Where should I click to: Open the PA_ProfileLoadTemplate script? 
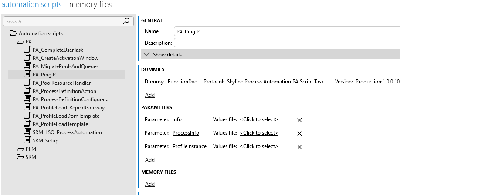pos(60,124)
